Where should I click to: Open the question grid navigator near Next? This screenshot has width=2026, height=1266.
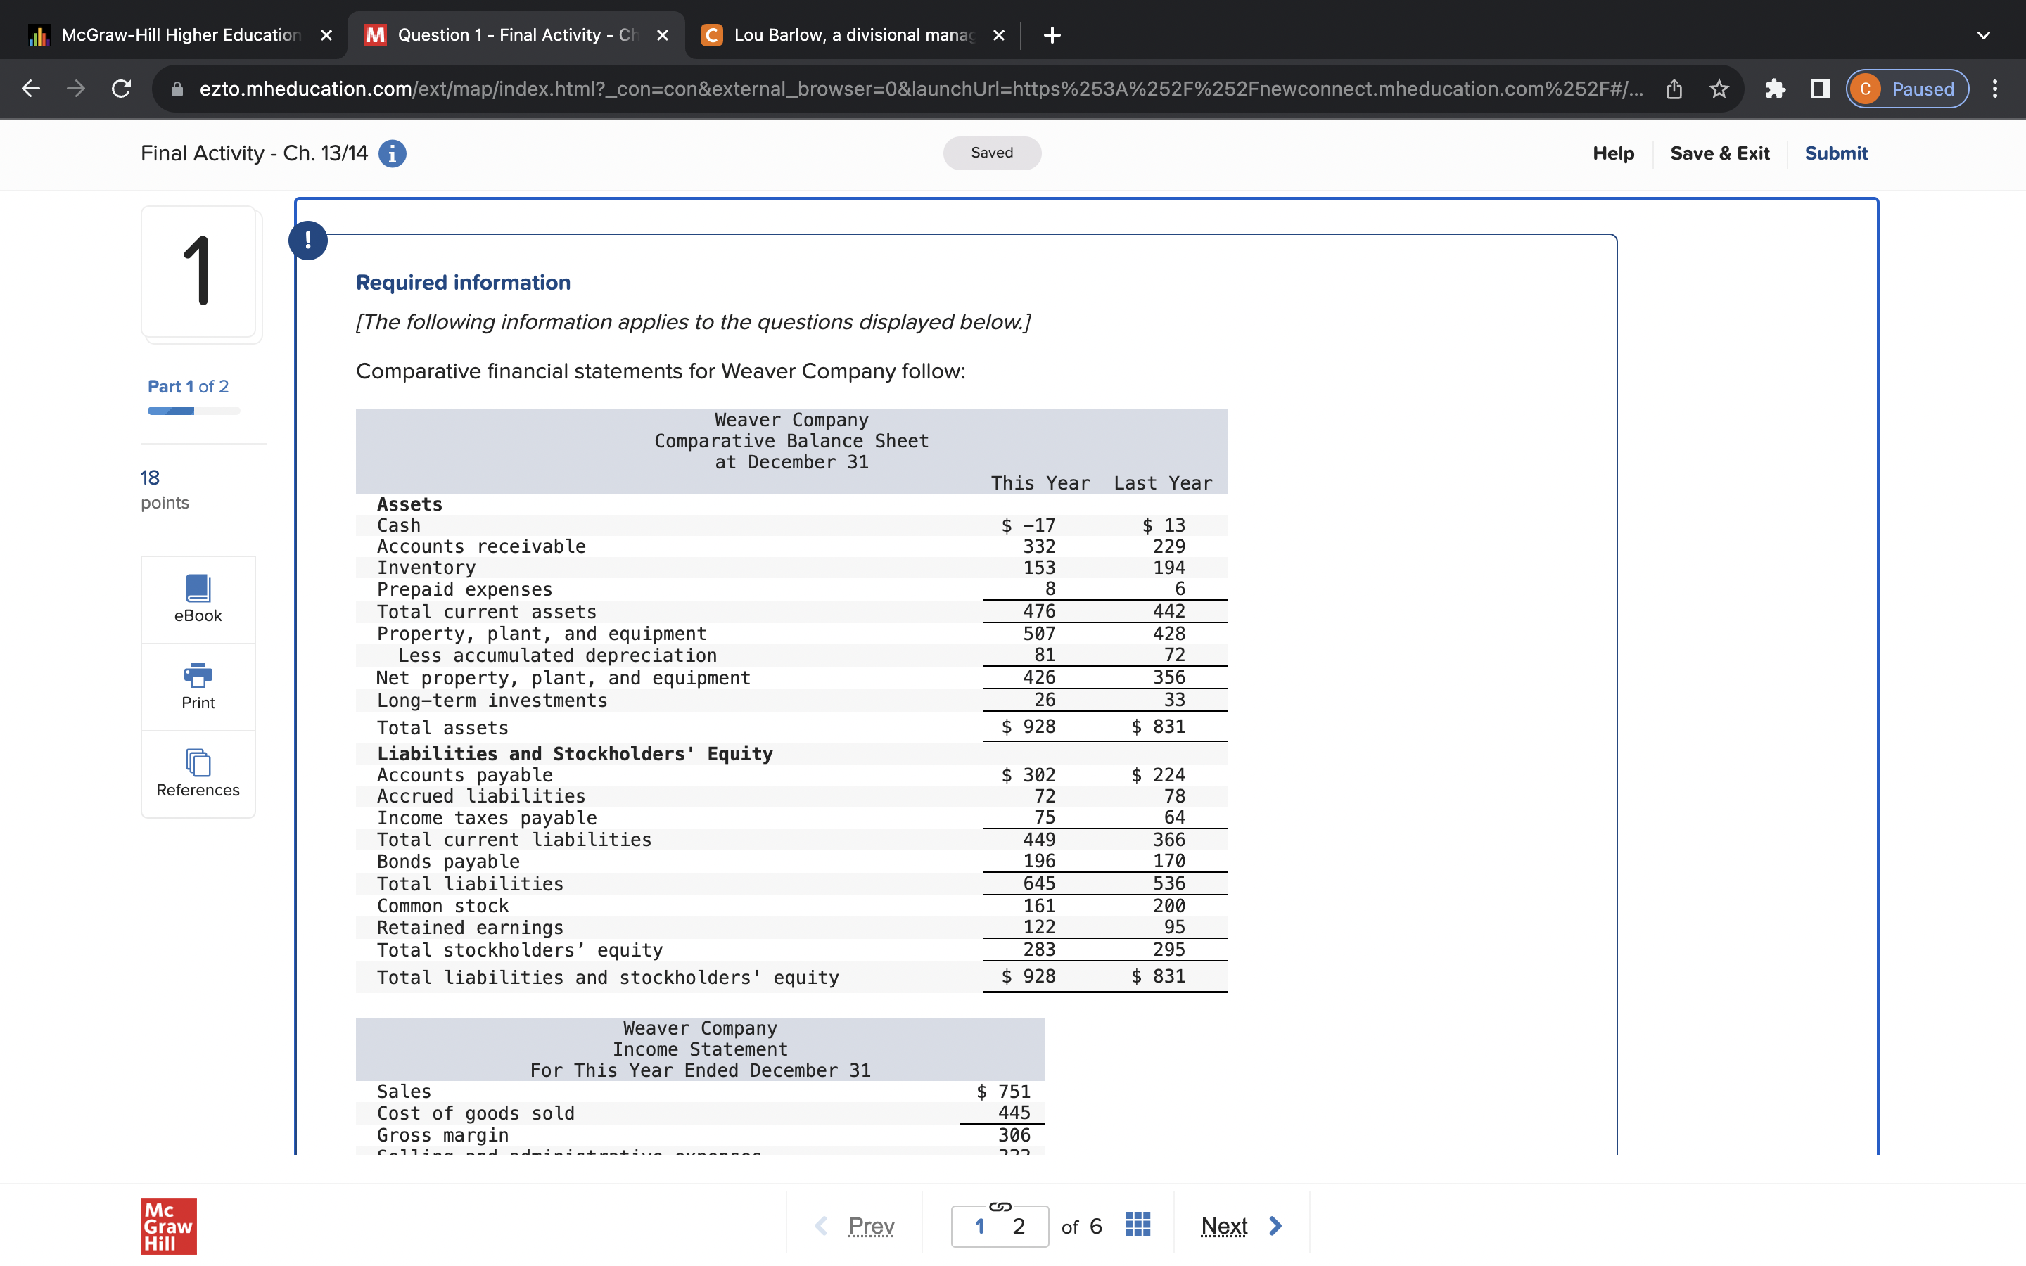point(1136,1224)
